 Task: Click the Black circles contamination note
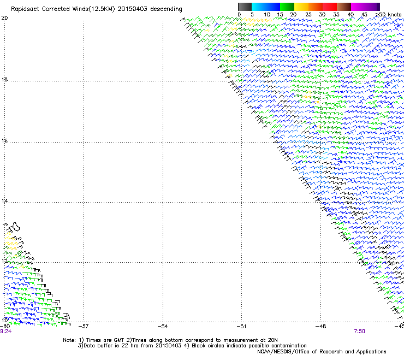click(246, 346)
